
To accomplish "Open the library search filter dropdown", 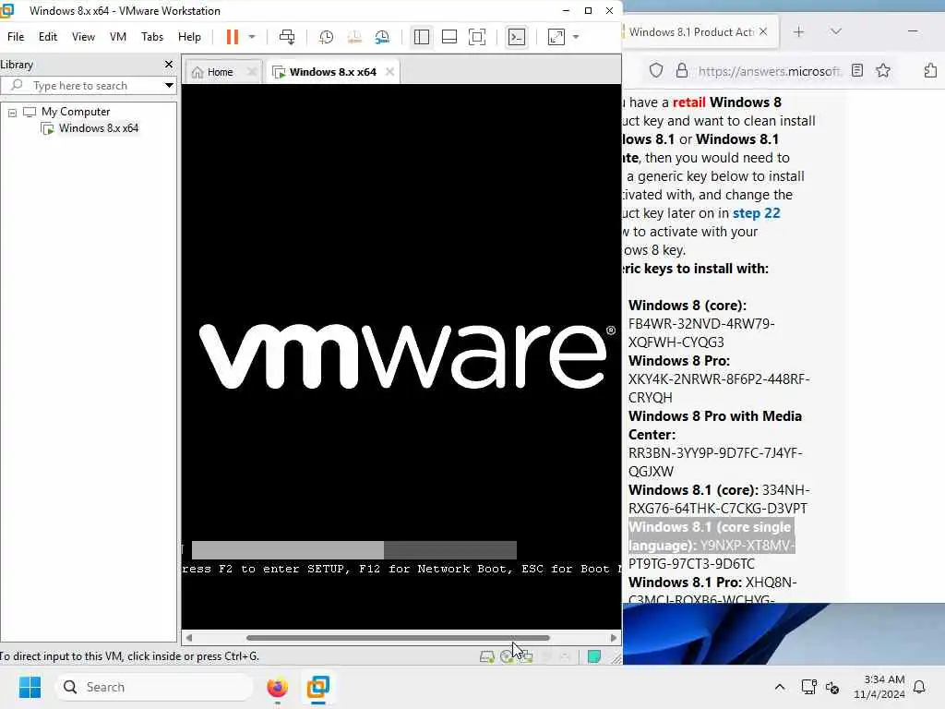I will click(170, 86).
